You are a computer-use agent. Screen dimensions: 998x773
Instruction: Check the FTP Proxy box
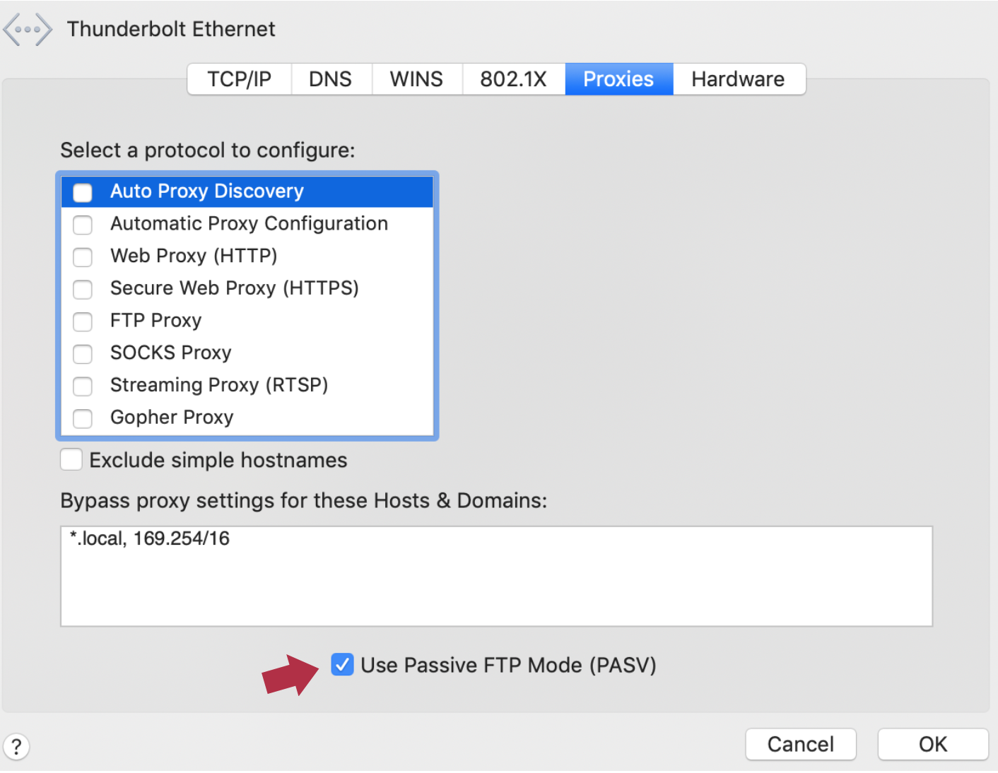click(82, 321)
